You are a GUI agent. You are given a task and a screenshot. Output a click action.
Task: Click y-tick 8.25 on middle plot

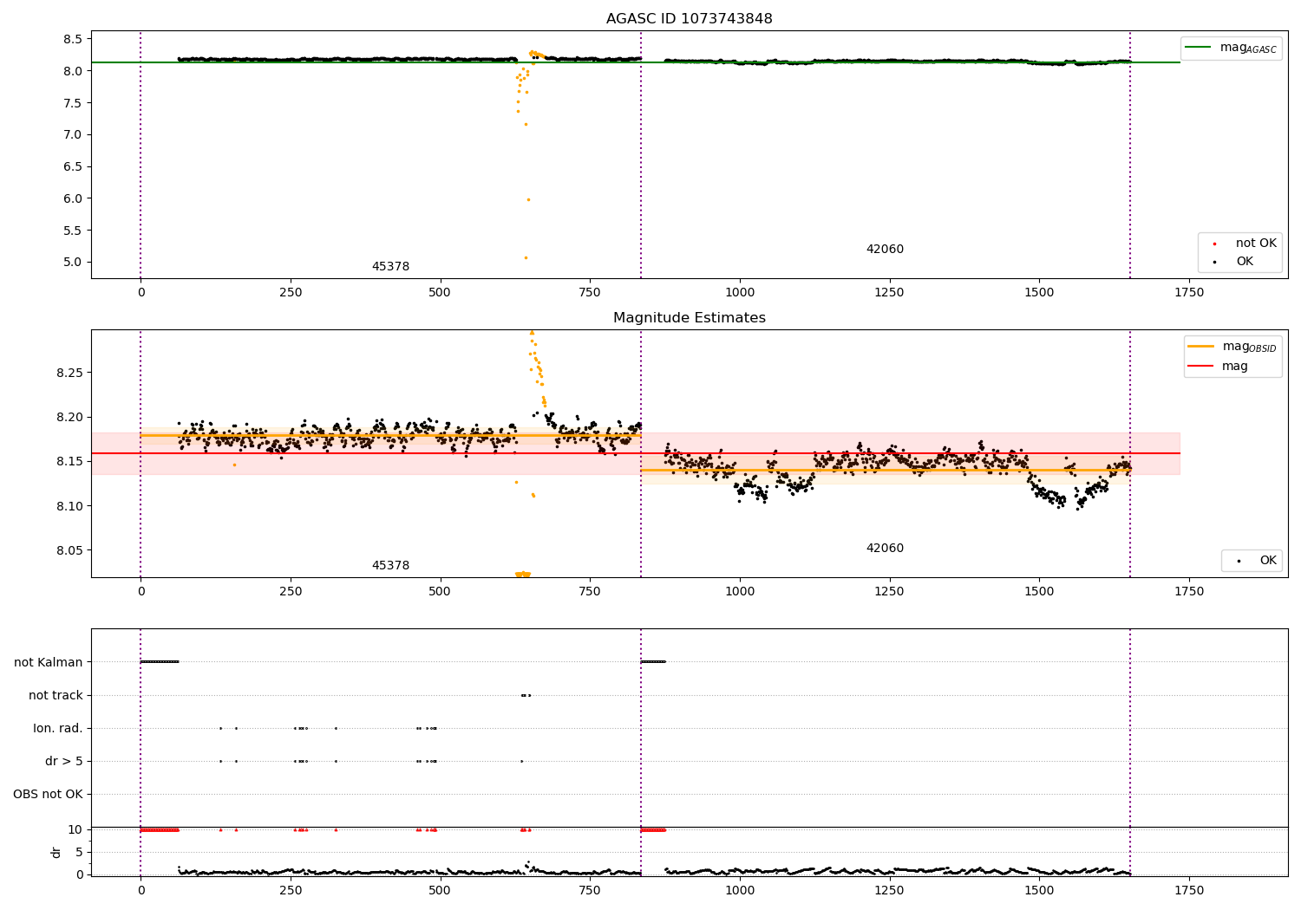[x=69, y=373]
